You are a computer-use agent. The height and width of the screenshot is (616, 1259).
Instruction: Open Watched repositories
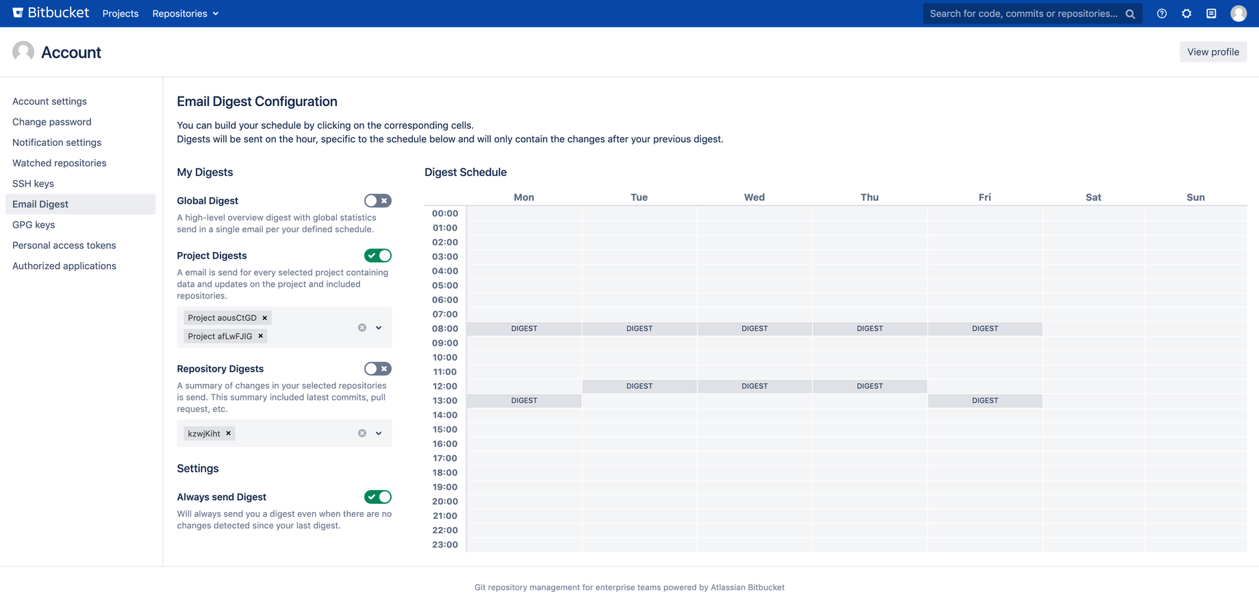coord(60,163)
